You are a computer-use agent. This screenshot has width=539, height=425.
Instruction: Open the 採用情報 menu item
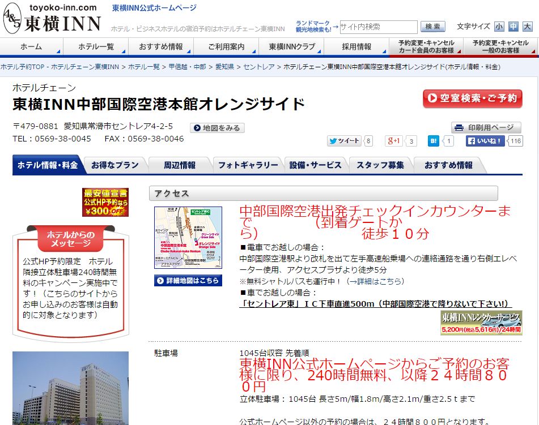point(356,47)
